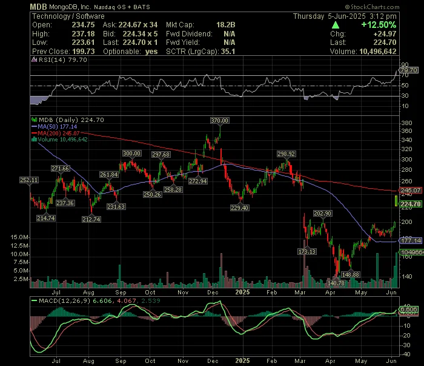This screenshot has width=424, height=366.
Task: Click the 148.88 April annotation
Action: (x=351, y=274)
